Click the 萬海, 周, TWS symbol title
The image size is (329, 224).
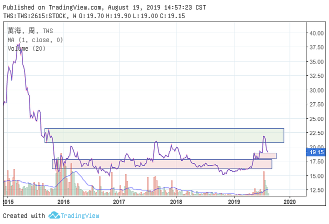30,31
